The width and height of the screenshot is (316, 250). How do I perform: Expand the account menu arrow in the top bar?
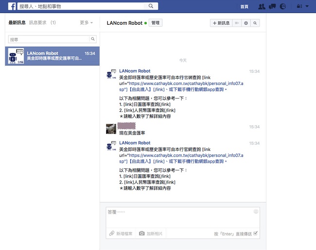point(307,6)
